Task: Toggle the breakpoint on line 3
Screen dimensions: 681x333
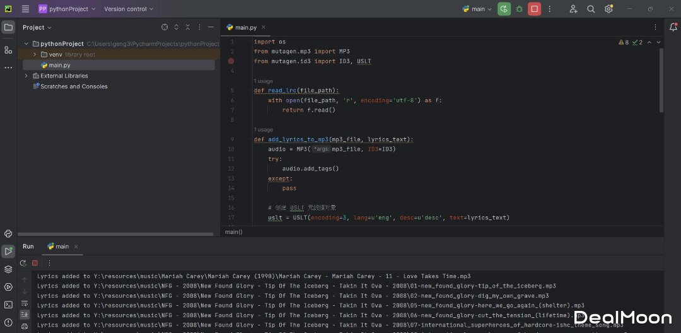Action: (231, 61)
